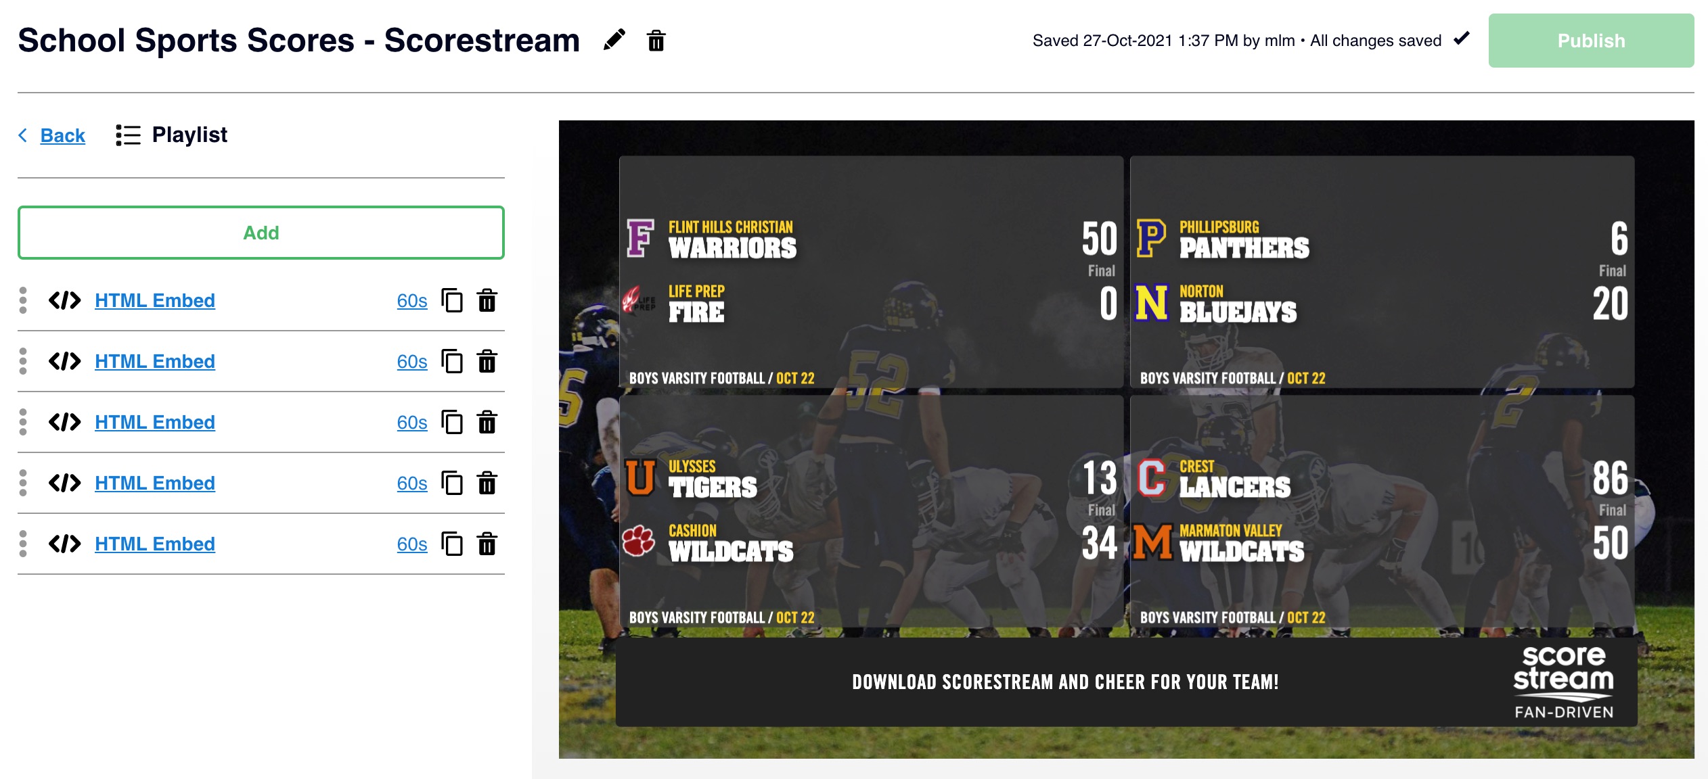Duplicate the fourth HTML Embed item
The width and height of the screenshot is (1708, 779).
coord(452,483)
